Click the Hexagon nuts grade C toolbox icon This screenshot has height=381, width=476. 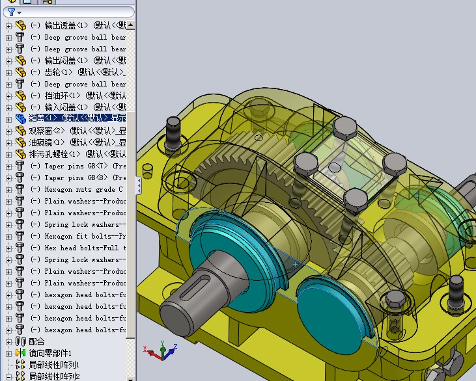20,189
